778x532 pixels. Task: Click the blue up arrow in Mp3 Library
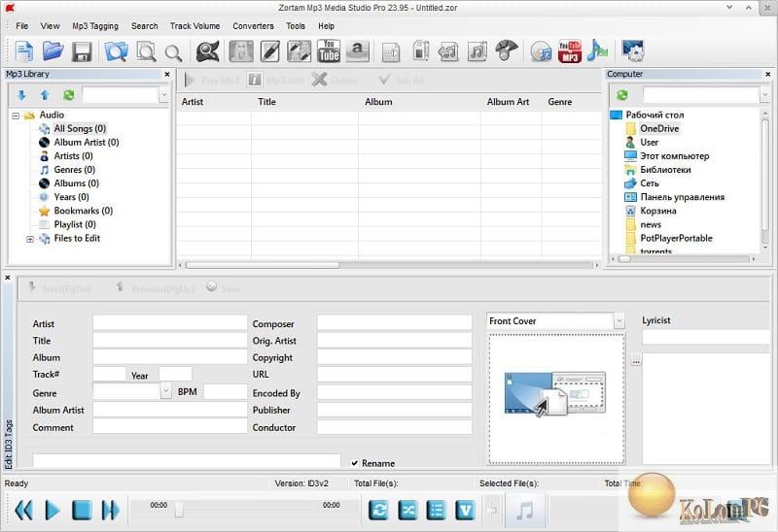click(45, 95)
